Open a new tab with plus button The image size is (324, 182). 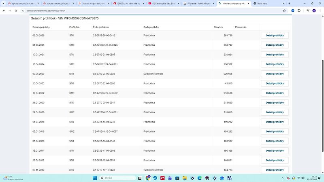289,3
